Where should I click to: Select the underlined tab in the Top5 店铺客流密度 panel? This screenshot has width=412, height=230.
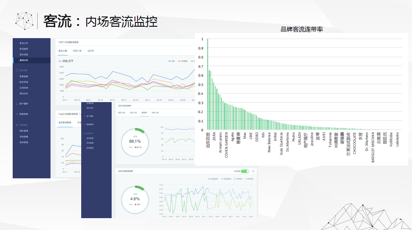point(65,123)
